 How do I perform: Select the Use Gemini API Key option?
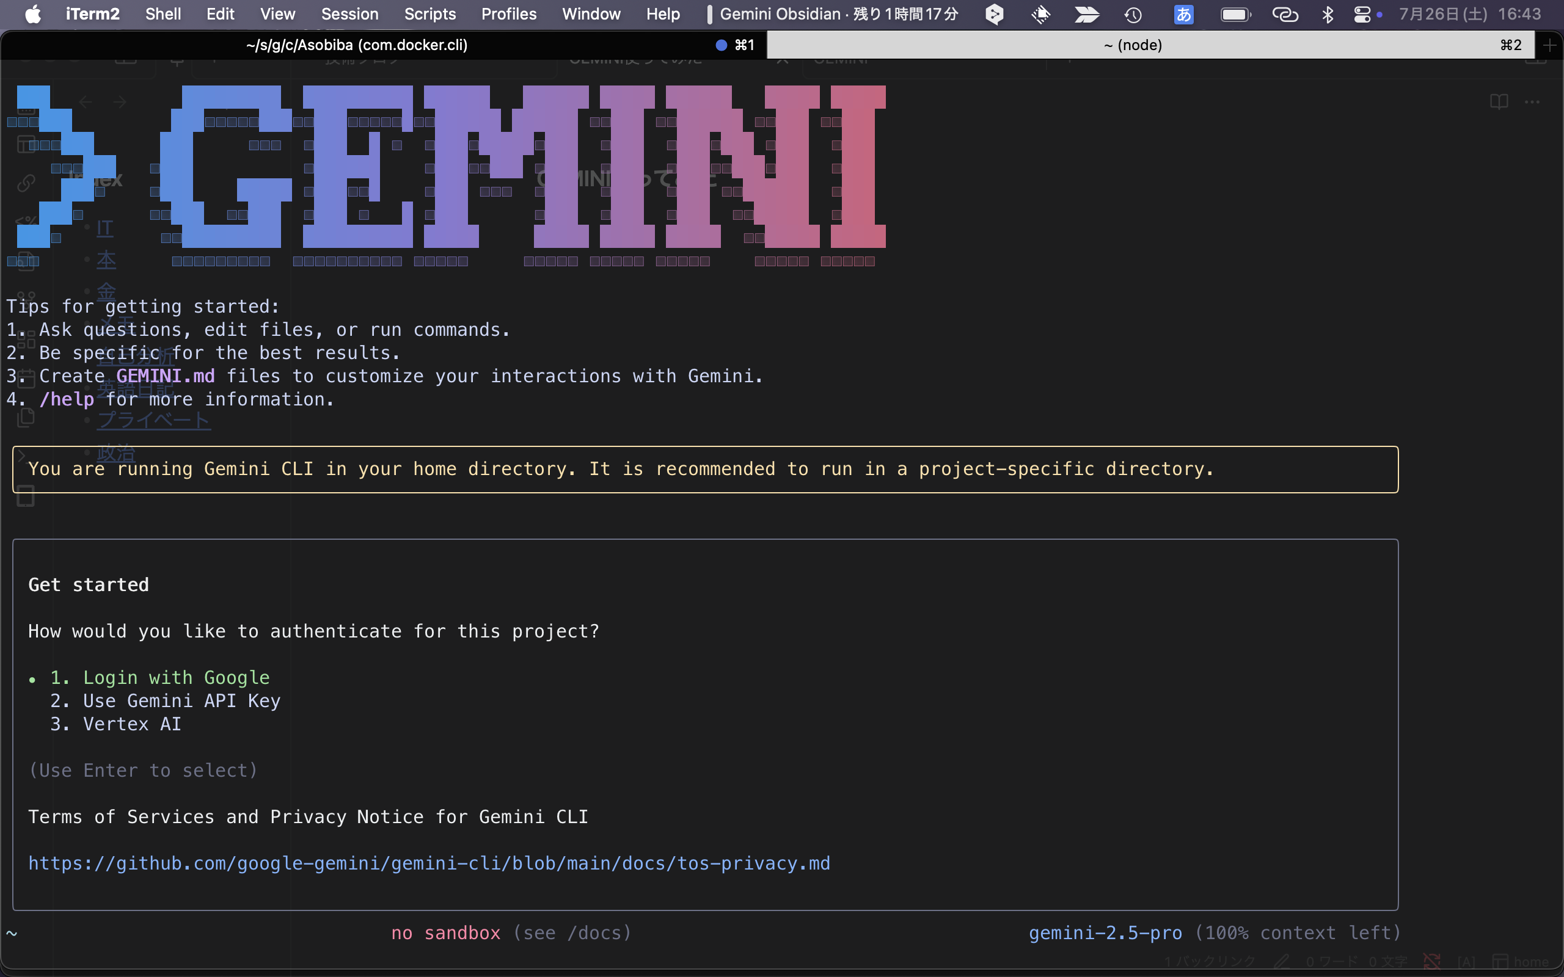click(165, 700)
